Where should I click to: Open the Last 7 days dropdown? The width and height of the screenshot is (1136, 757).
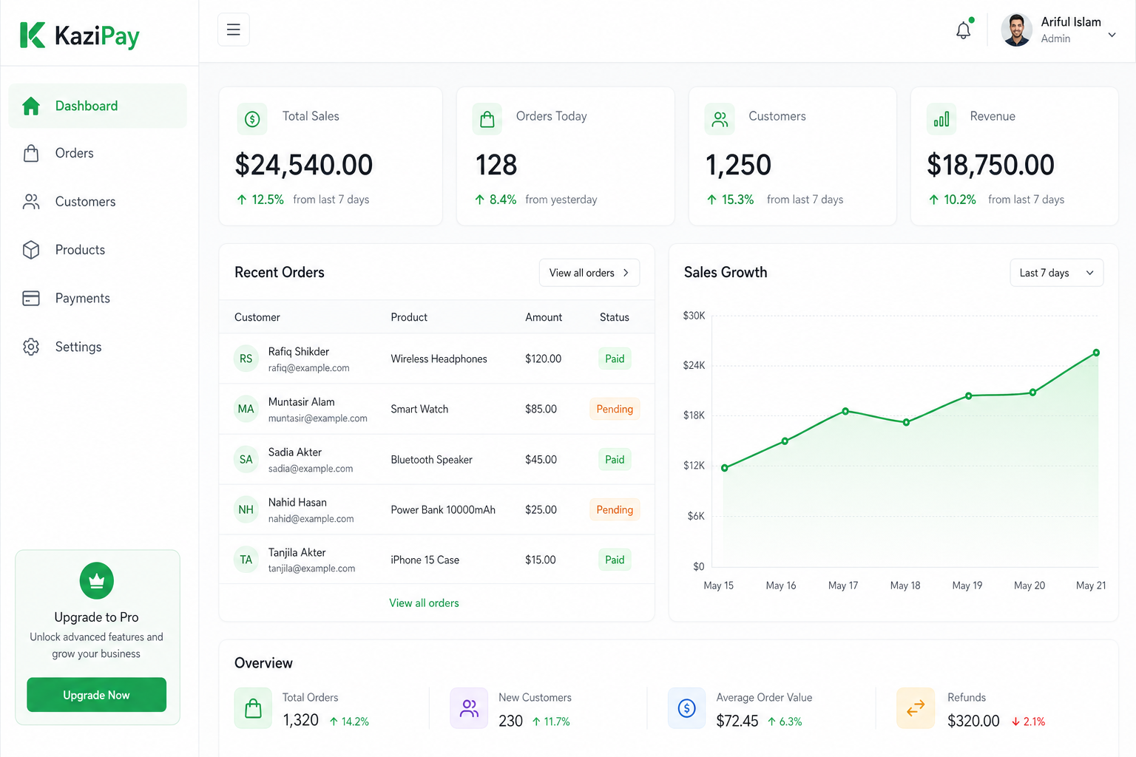click(1057, 273)
